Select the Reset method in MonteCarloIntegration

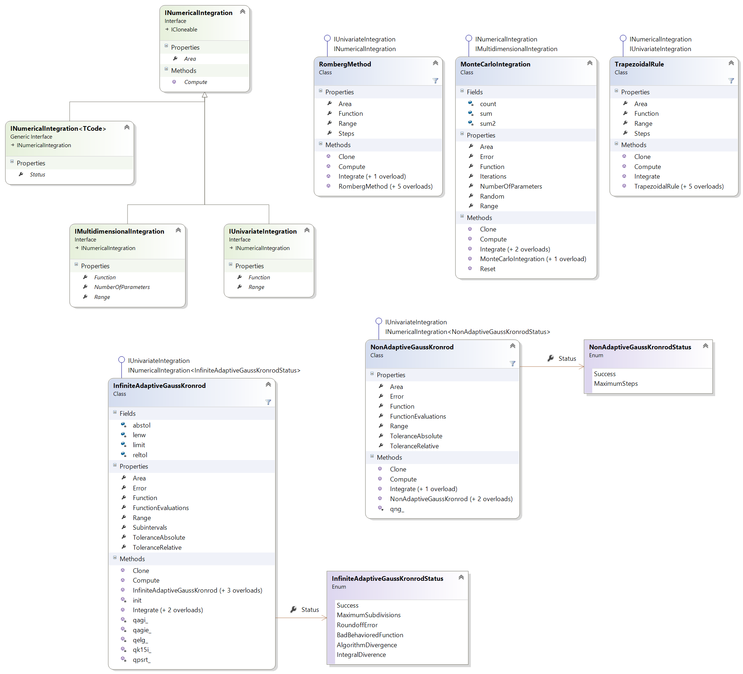coord(488,269)
